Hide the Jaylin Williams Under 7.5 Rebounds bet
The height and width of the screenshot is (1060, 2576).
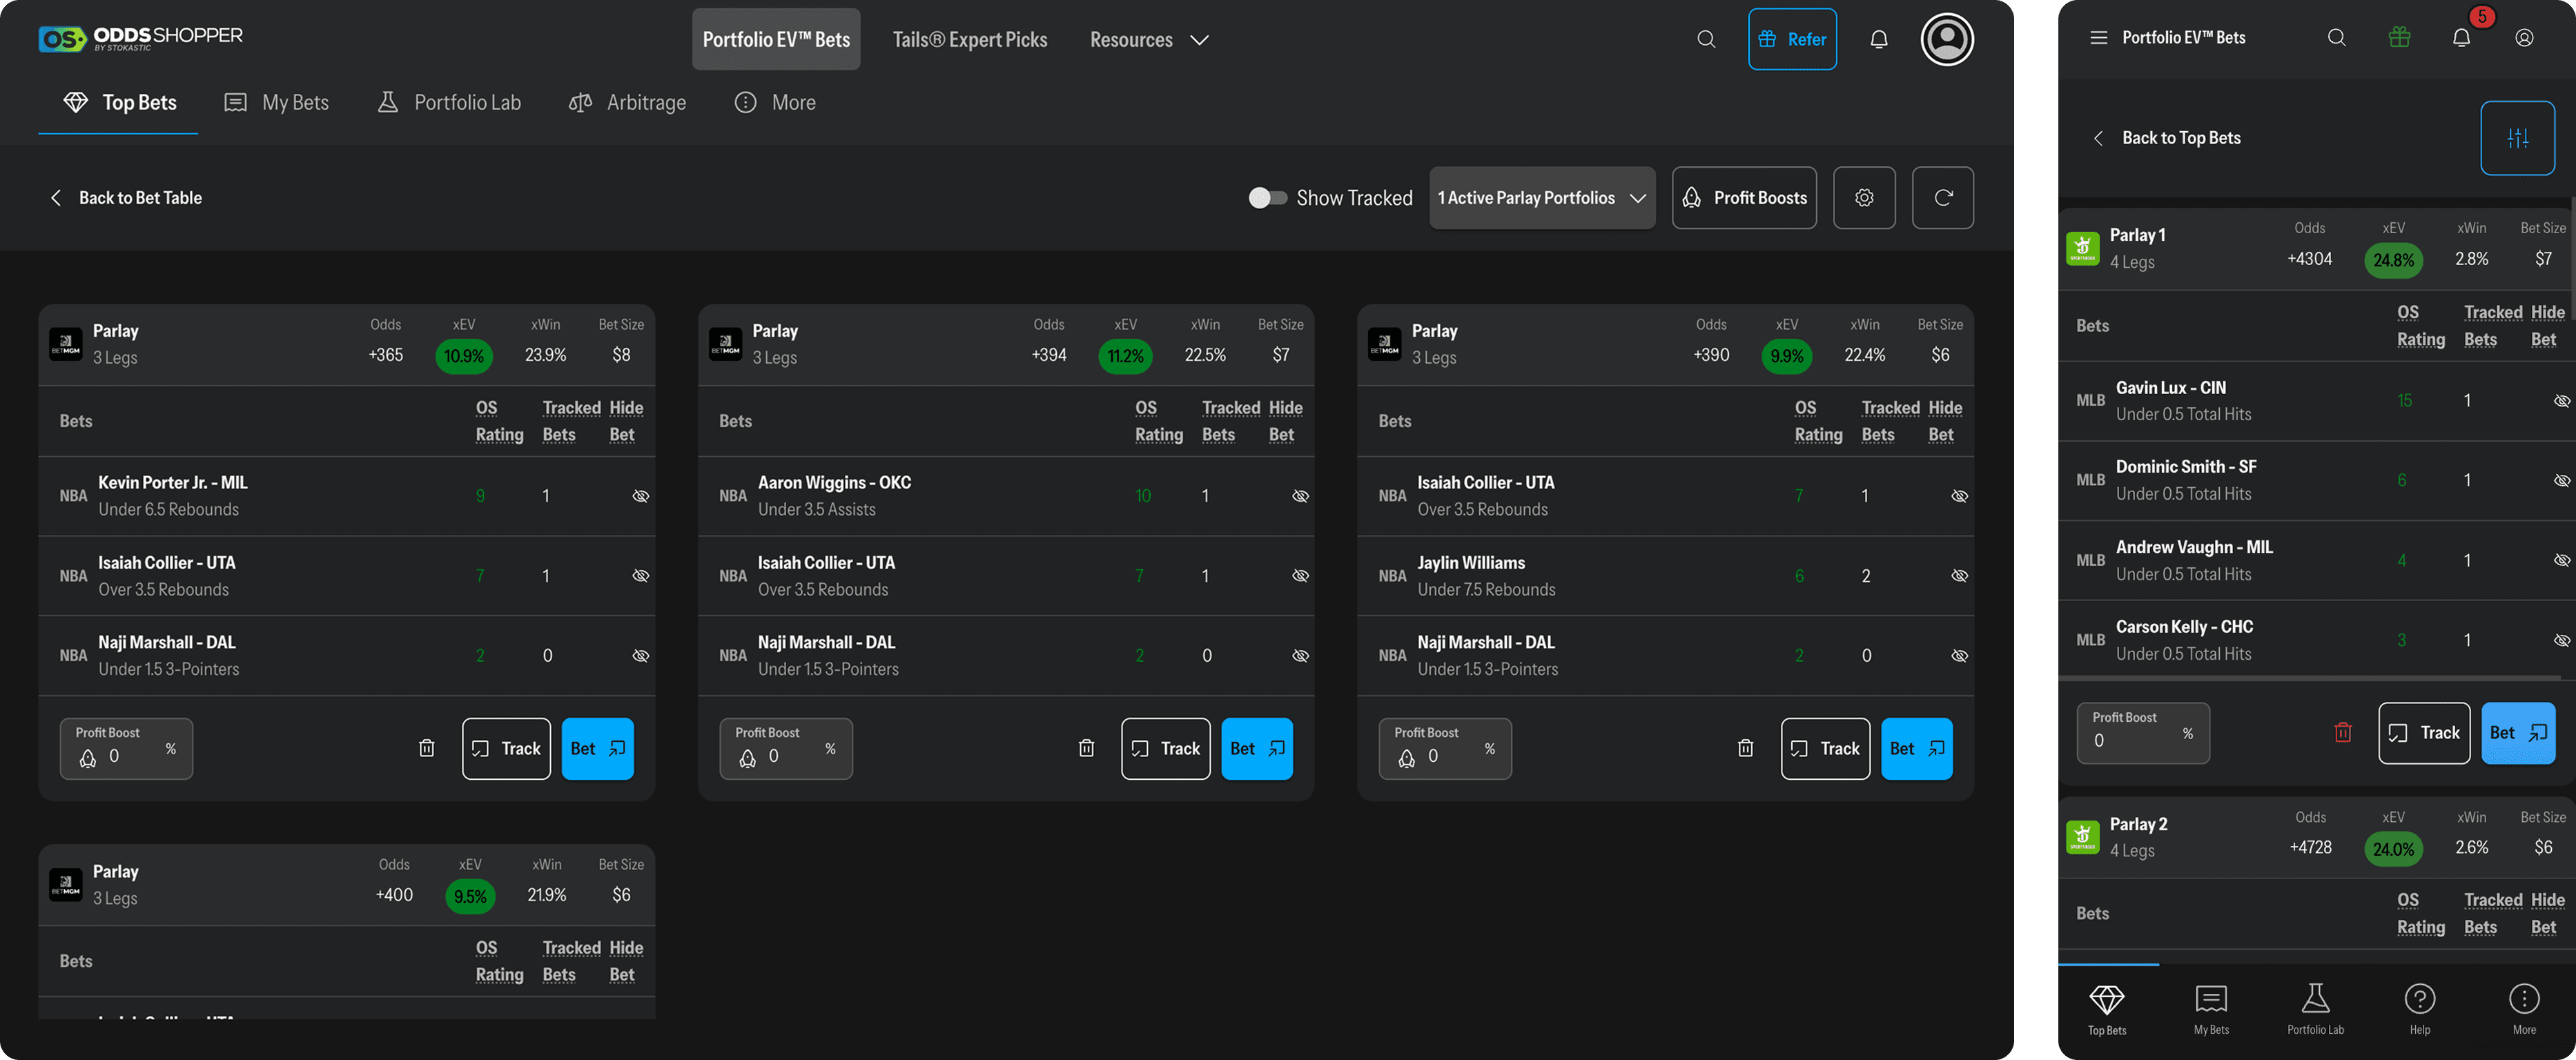click(x=1959, y=576)
